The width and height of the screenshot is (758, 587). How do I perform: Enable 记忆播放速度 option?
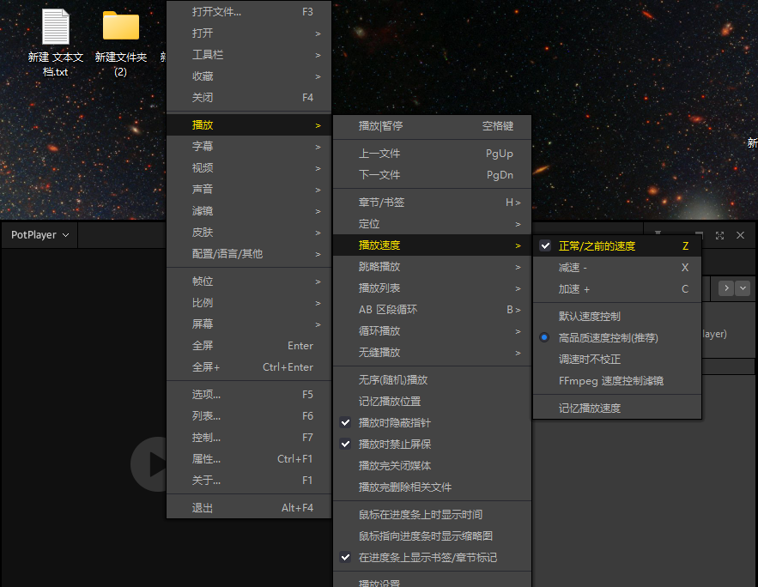click(x=617, y=408)
